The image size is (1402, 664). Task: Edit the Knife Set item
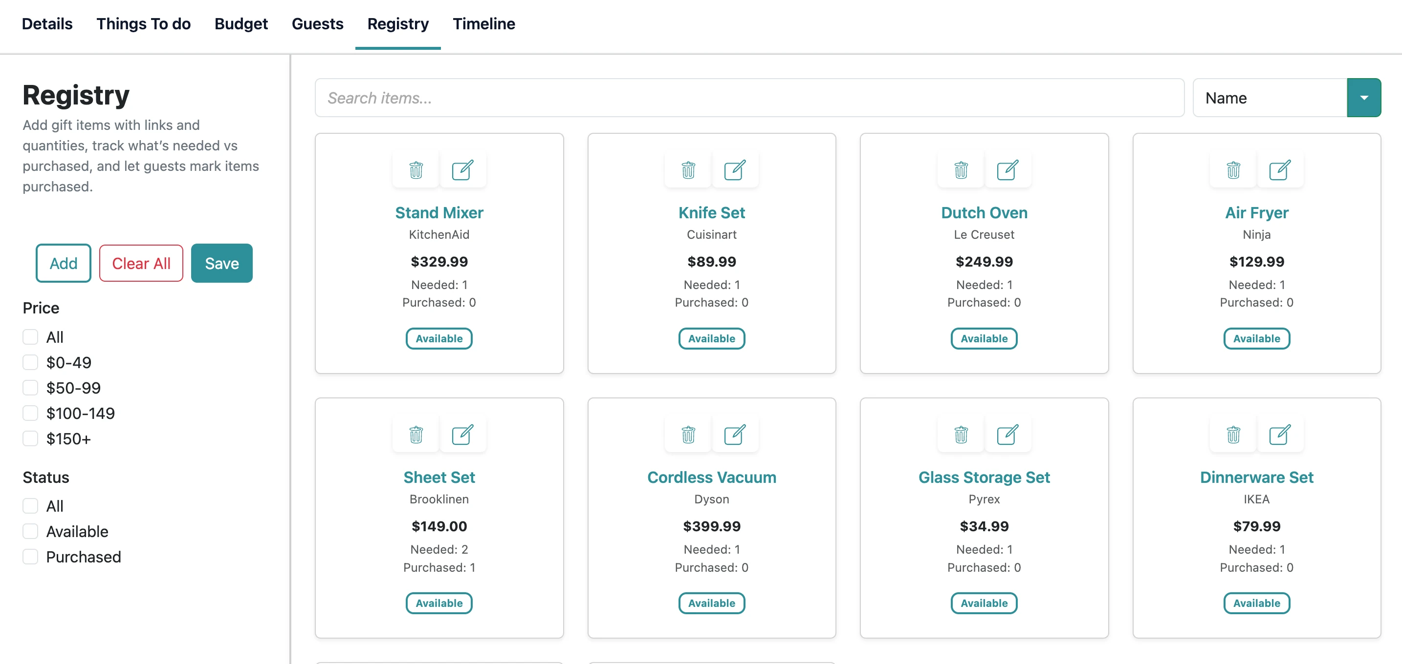(x=735, y=169)
